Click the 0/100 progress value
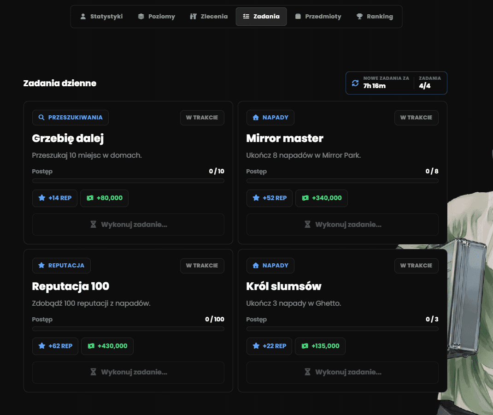Screen dimensions: 493x415 pyautogui.click(x=215, y=319)
